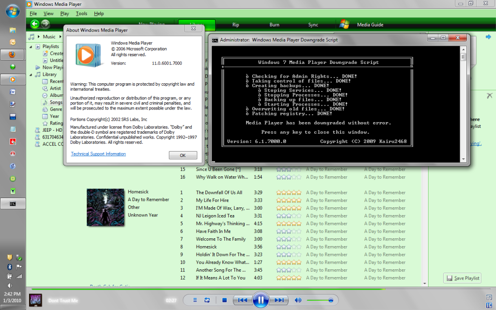Collapse the Playlists tree node
The width and height of the screenshot is (496, 310).
tap(31, 46)
